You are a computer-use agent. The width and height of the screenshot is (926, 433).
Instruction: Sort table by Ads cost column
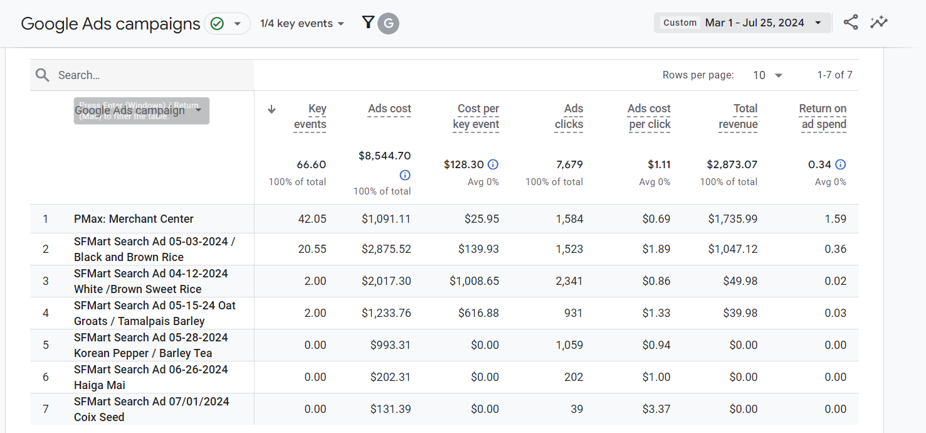point(389,109)
